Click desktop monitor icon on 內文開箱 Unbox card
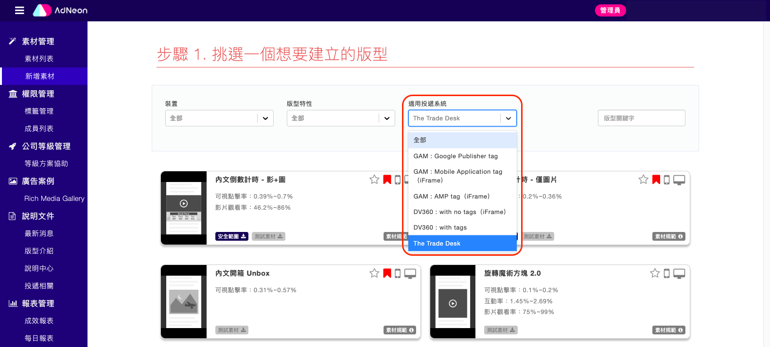This screenshot has width=770, height=347. 410,273
